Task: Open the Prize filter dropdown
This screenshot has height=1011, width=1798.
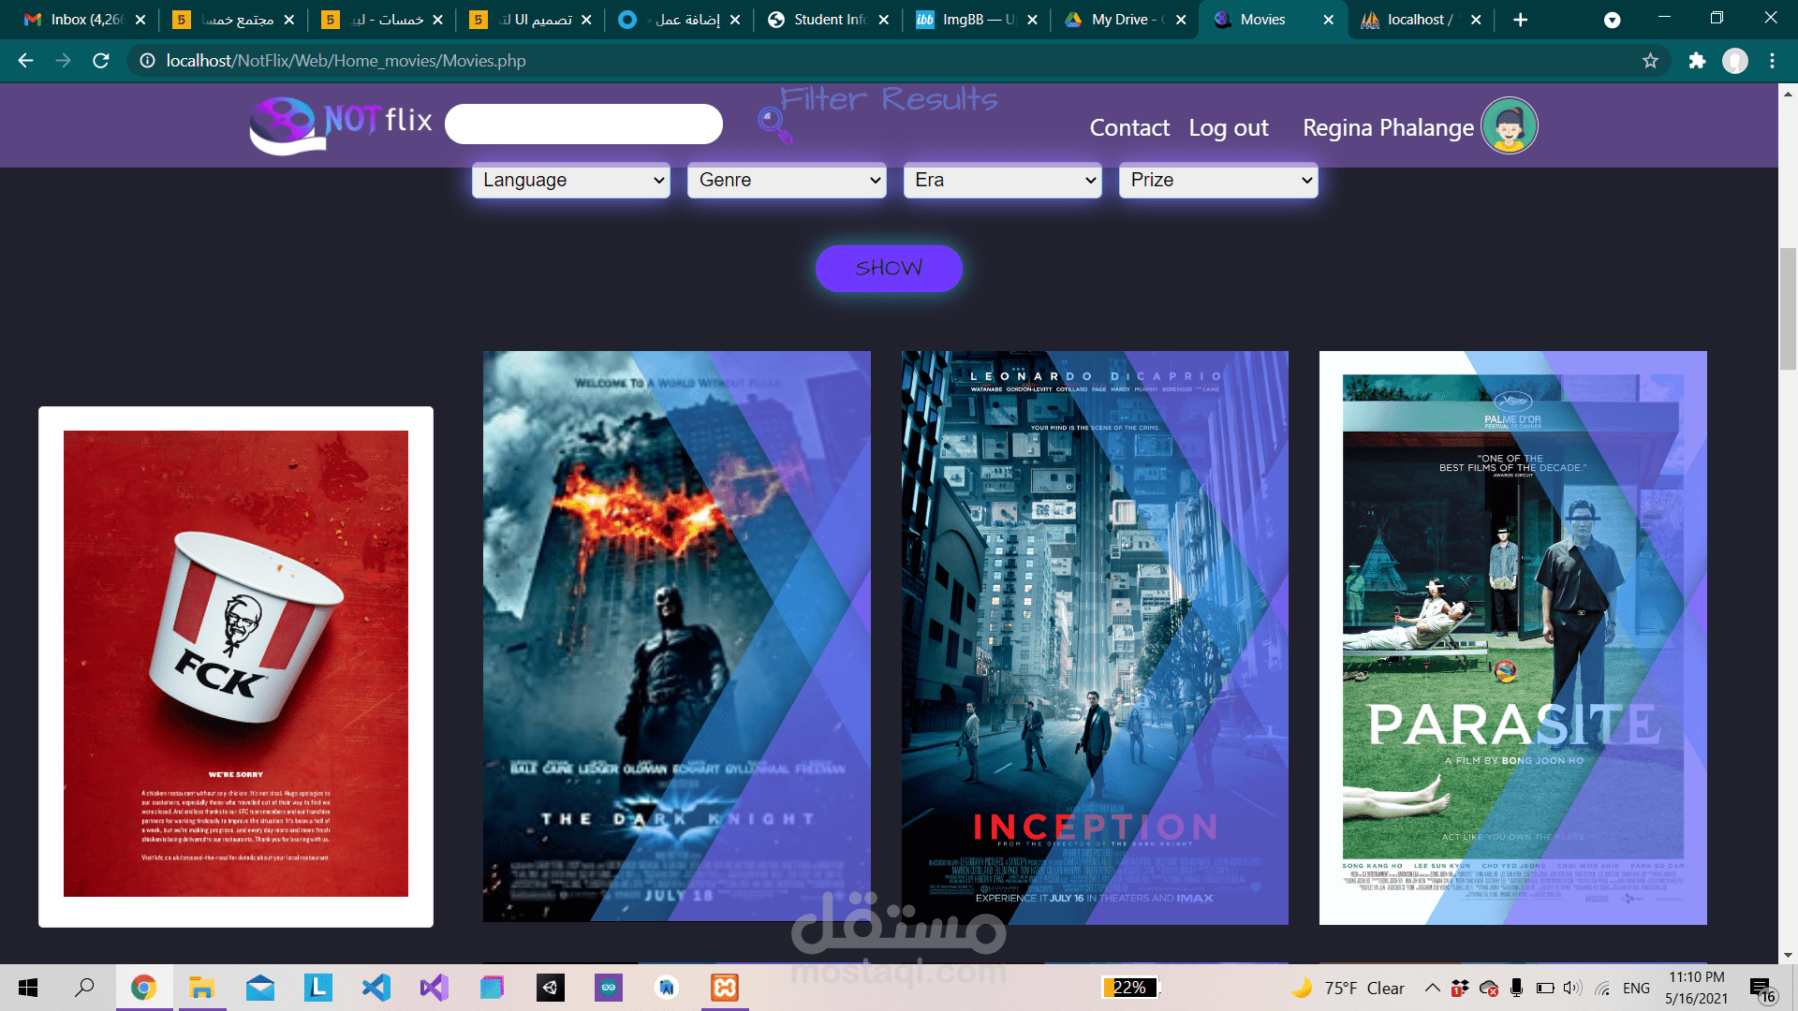Action: pyautogui.click(x=1217, y=180)
